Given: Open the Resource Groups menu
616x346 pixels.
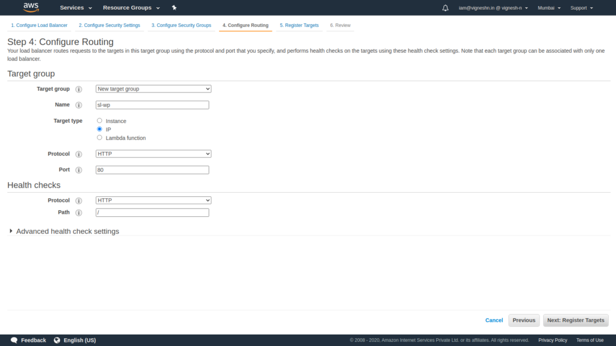Looking at the screenshot, I should [x=131, y=7].
